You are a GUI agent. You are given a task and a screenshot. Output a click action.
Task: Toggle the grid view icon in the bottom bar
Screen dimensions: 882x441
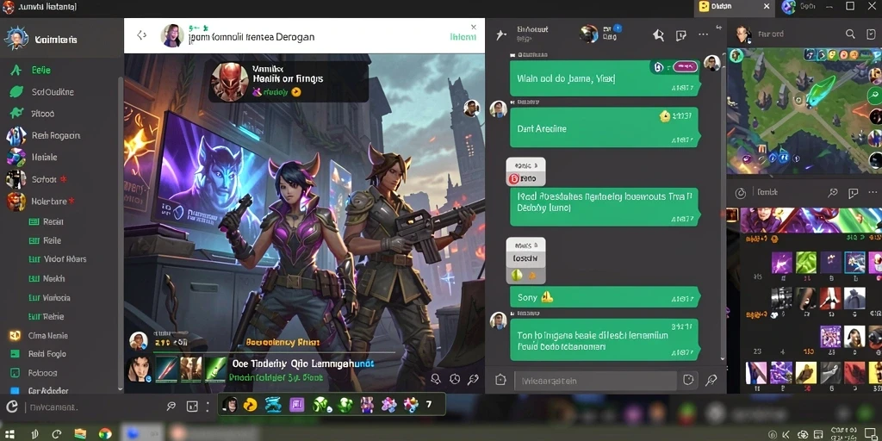click(192, 407)
